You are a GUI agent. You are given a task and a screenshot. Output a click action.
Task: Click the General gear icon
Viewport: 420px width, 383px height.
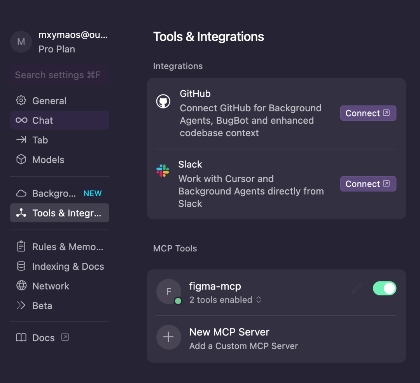coord(21,100)
